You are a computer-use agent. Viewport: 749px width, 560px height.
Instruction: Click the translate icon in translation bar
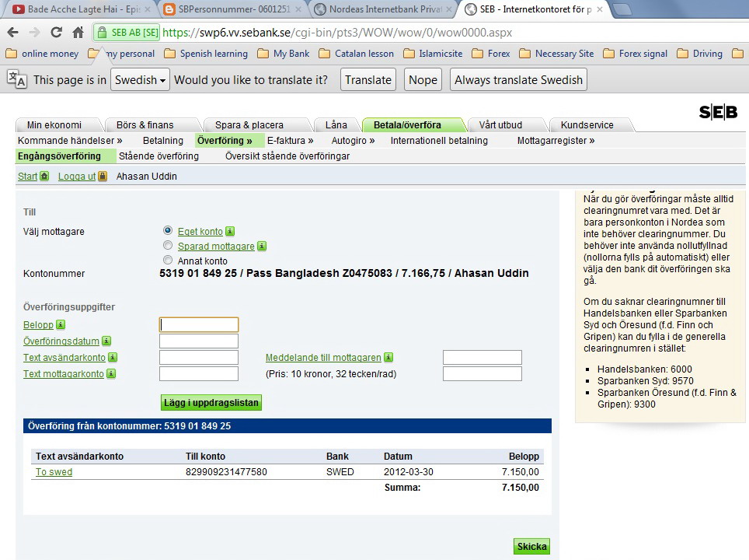pos(17,79)
